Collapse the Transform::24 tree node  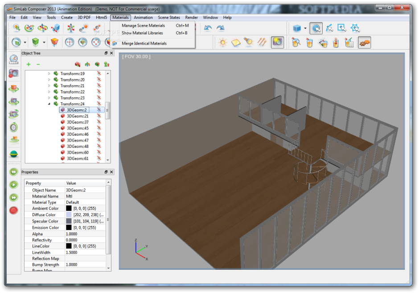pyautogui.click(x=49, y=104)
